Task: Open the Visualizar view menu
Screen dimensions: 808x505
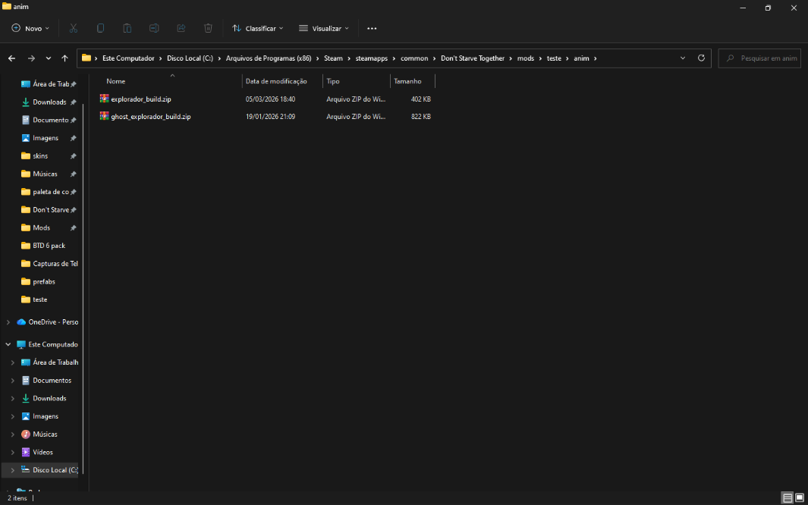Action: point(324,28)
